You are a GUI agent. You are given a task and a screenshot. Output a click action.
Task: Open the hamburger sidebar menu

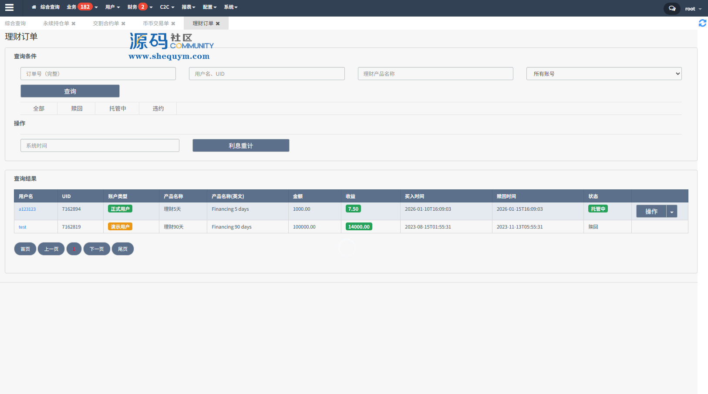coord(9,7)
